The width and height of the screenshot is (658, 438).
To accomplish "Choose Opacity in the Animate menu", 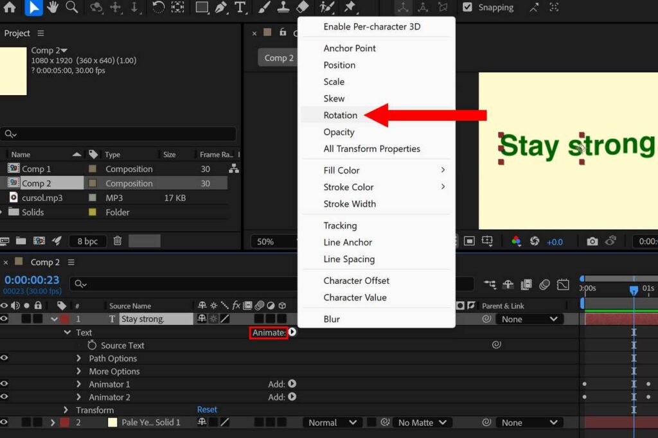I will [x=339, y=132].
